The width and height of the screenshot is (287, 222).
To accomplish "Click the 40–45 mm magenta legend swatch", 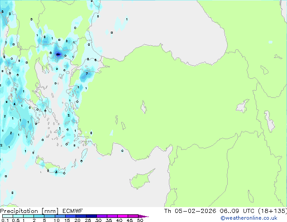I will 123,216.
